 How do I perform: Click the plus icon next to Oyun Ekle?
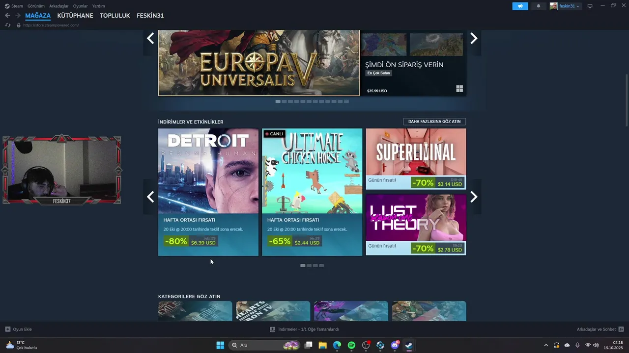tap(7, 329)
